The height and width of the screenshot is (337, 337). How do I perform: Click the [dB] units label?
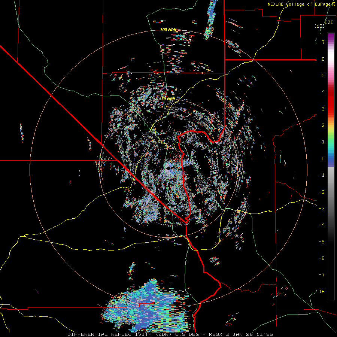pos(319,26)
